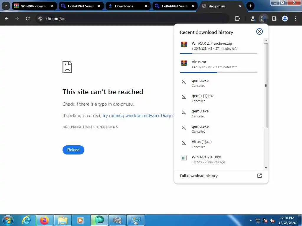Open the side panel icon
This screenshot has width=302, height=226.
pyautogui.click(x=274, y=19)
